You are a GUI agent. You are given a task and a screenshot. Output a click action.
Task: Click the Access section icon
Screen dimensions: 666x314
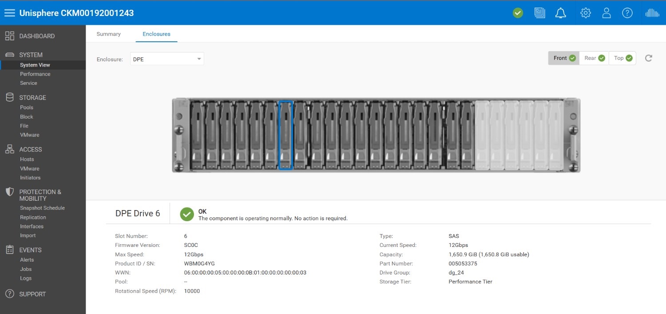tap(10, 149)
